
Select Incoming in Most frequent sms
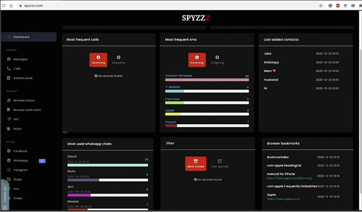(x=197, y=60)
